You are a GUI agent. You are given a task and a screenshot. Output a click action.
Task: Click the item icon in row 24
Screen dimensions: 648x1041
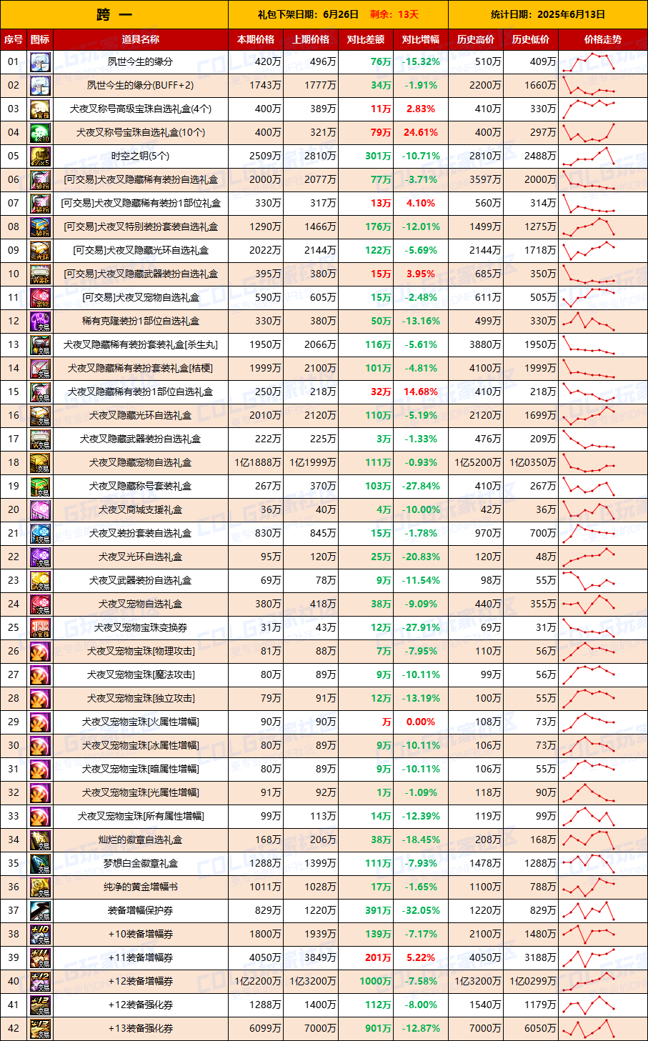point(40,604)
